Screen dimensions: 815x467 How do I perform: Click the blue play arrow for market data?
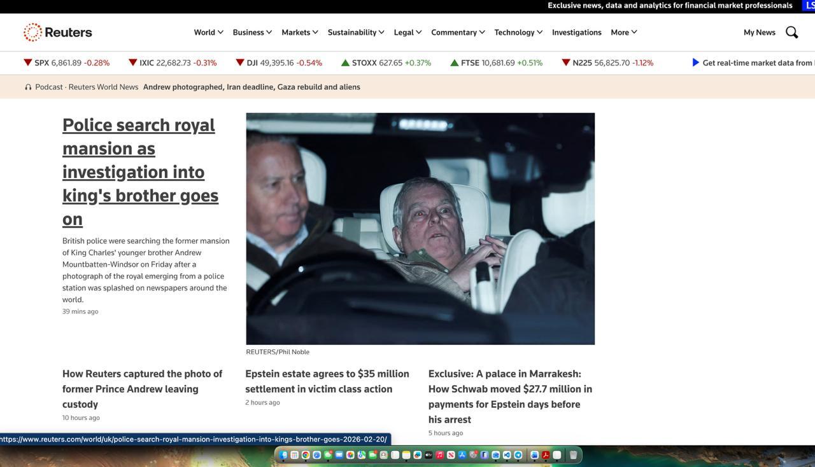[695, 62]
